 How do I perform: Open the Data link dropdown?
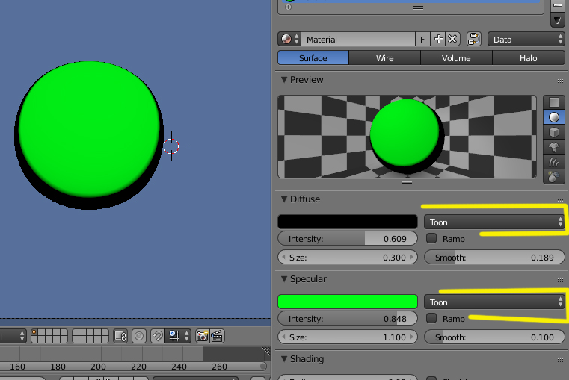pyautogui.click(x=526, y=39)
